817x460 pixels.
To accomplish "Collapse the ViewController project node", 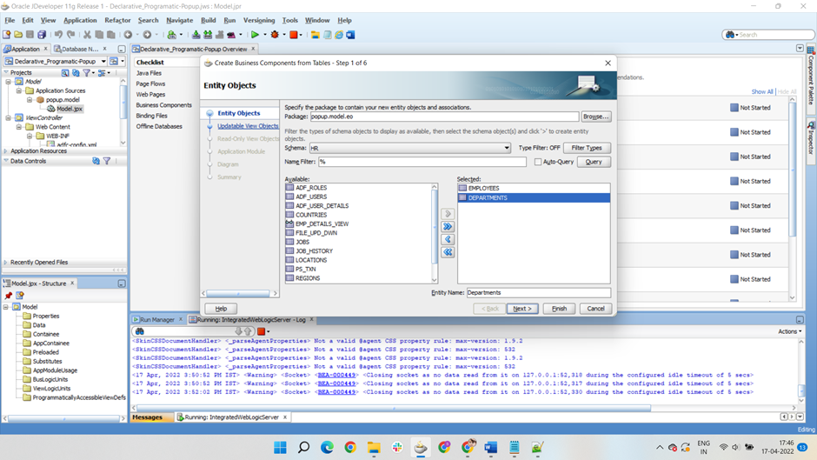I will pos(9,118).
